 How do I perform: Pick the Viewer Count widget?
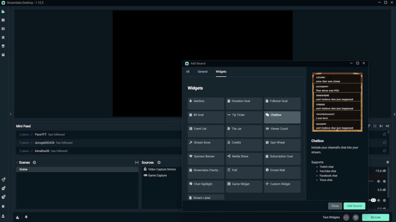pyautogui.click(x=282, y=131)
